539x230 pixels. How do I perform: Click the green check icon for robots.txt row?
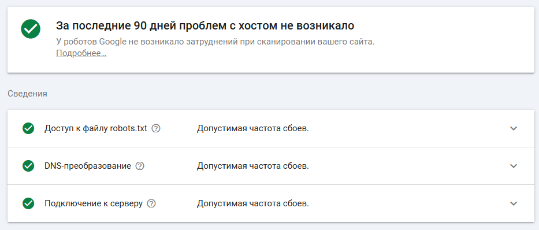point(28,128)
